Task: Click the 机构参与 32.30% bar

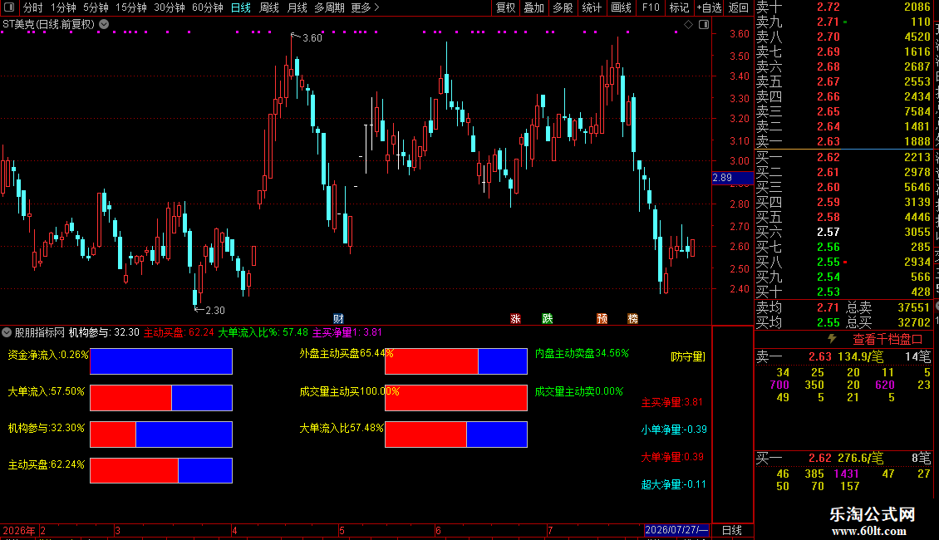Action: 161,434
